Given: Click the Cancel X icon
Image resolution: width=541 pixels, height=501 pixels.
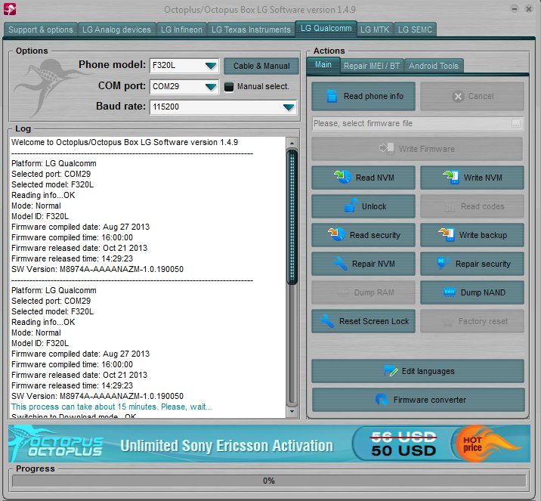Looking at the screenshot, I should [457, 96].
